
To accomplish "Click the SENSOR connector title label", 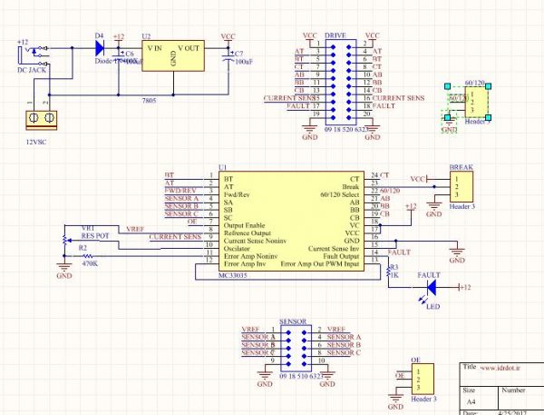I will tap(293, 321).
